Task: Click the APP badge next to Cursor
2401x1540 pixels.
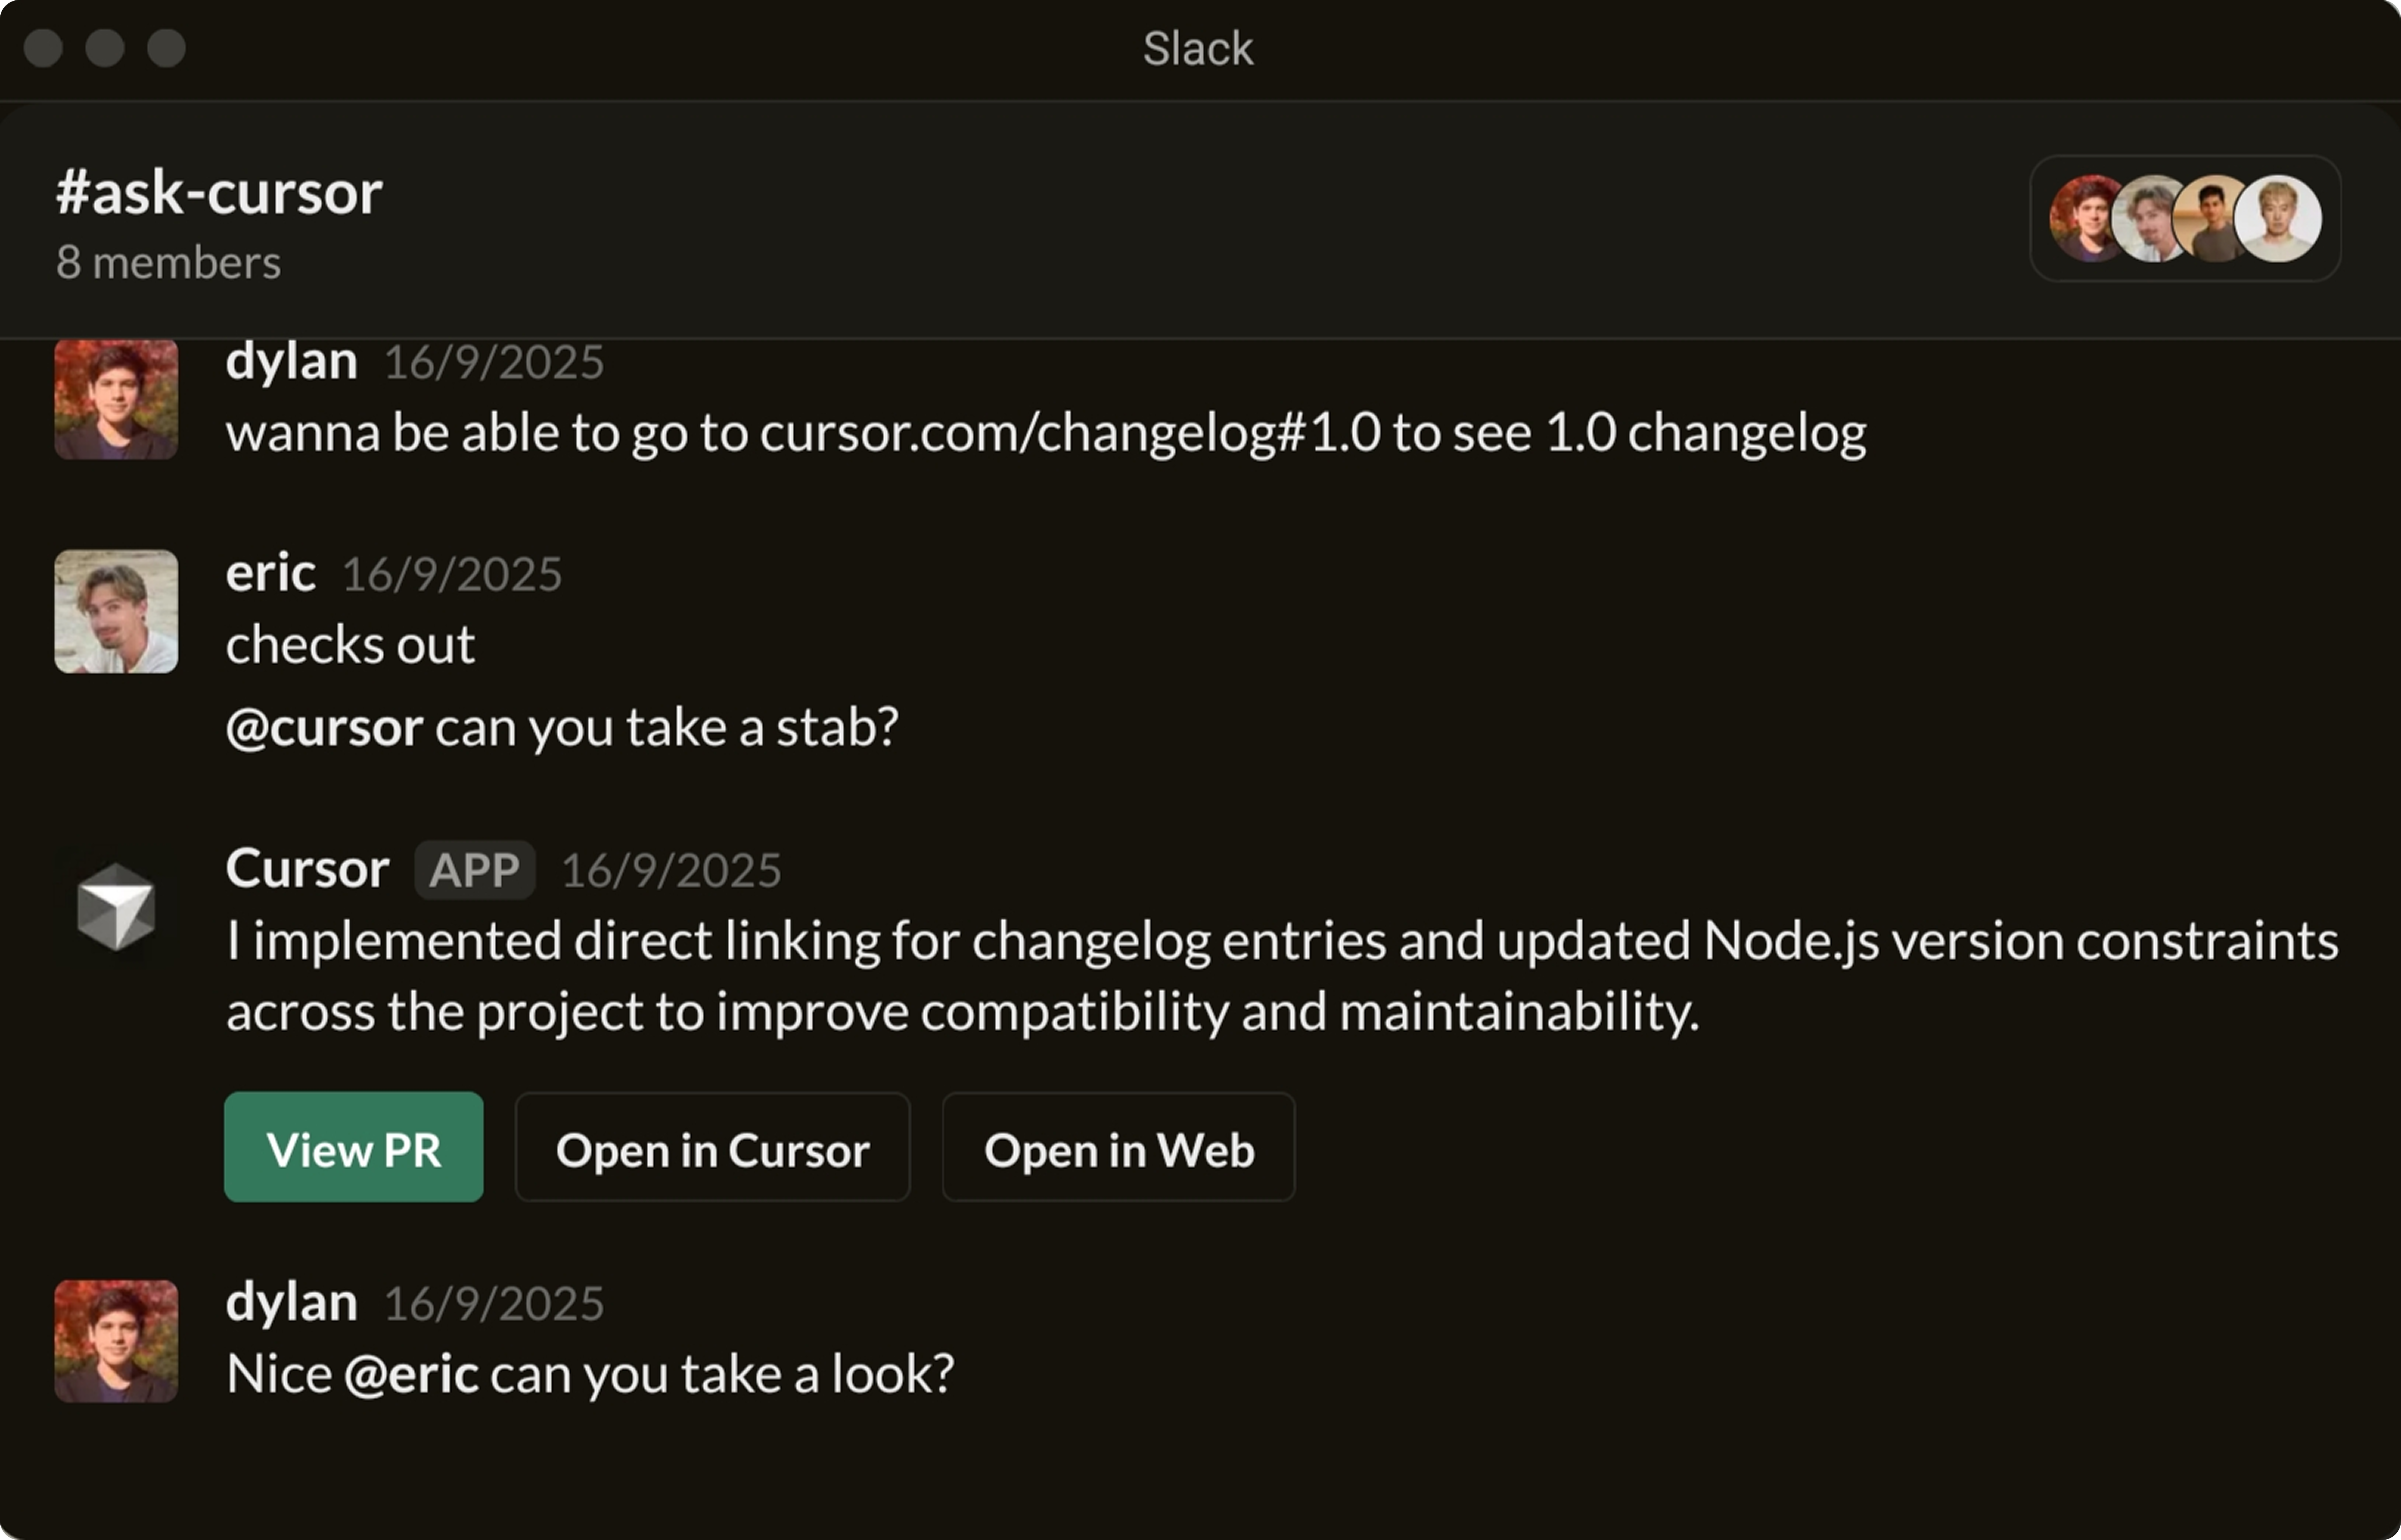Action: click(x=475, y=870)
